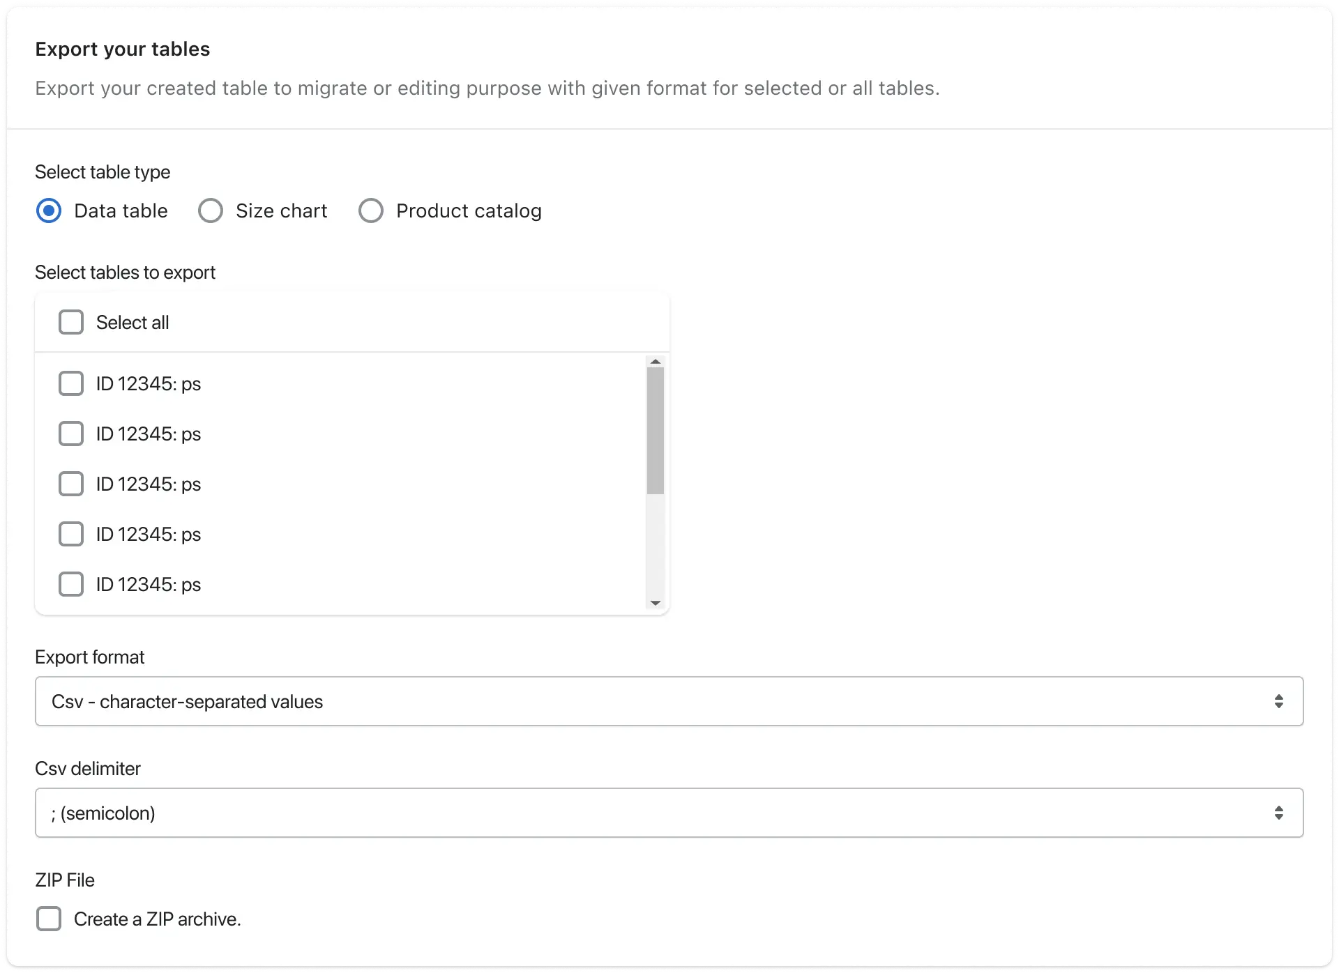Viewport: 1339px width, 973px height.
Task: Click the Select tables to export header
Action: tap(125, 272)
